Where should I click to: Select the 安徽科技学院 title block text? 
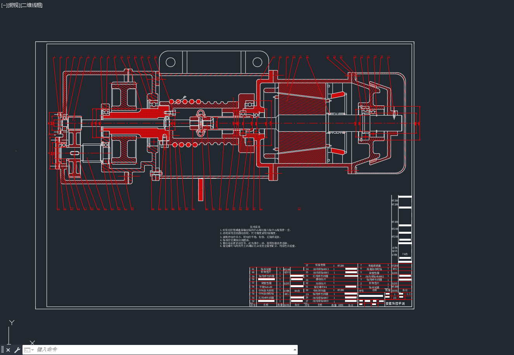(x=395, y=303)
